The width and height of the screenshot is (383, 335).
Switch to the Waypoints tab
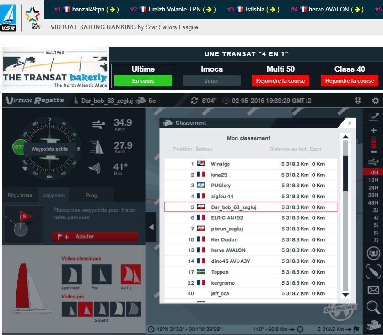click(54, 195)
